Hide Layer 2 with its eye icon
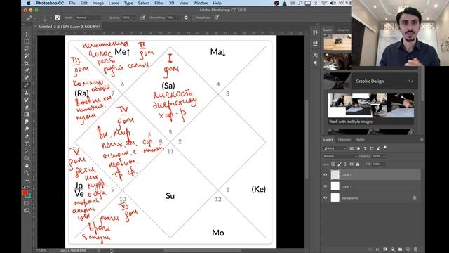Image resolution: width=449 pixels, height=253 pixels. 326,175
